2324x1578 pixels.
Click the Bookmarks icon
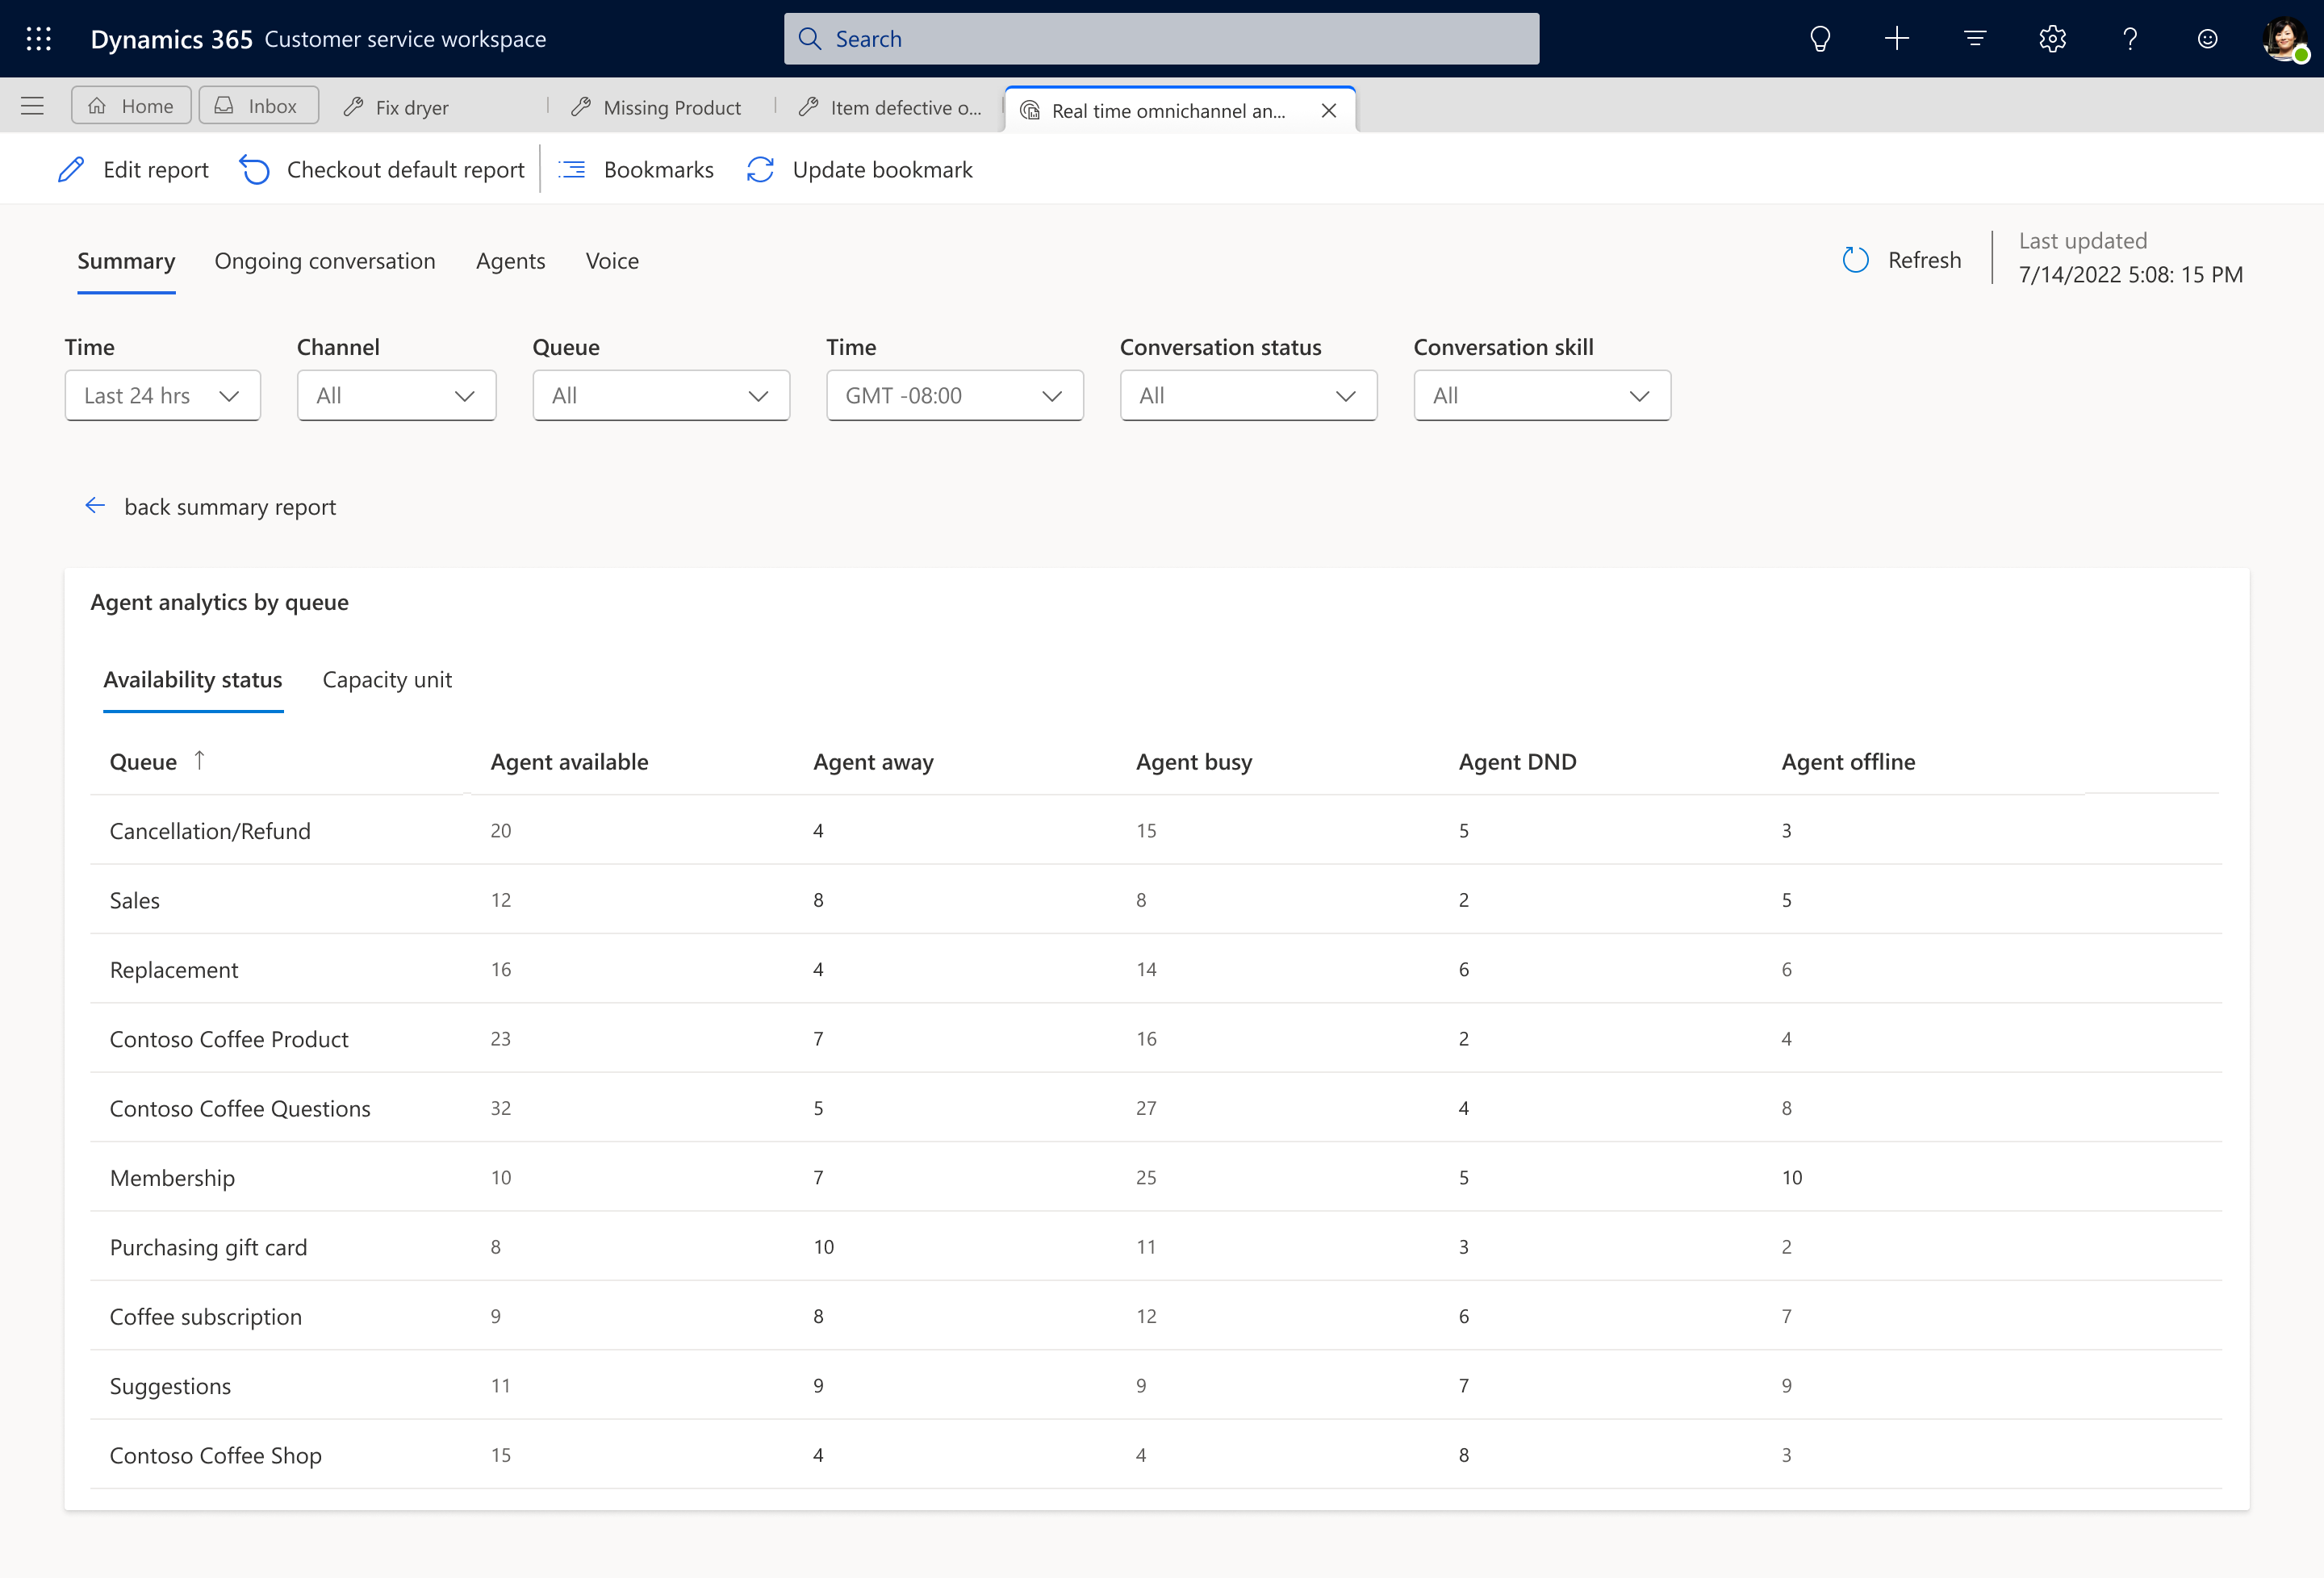point(572,169)
